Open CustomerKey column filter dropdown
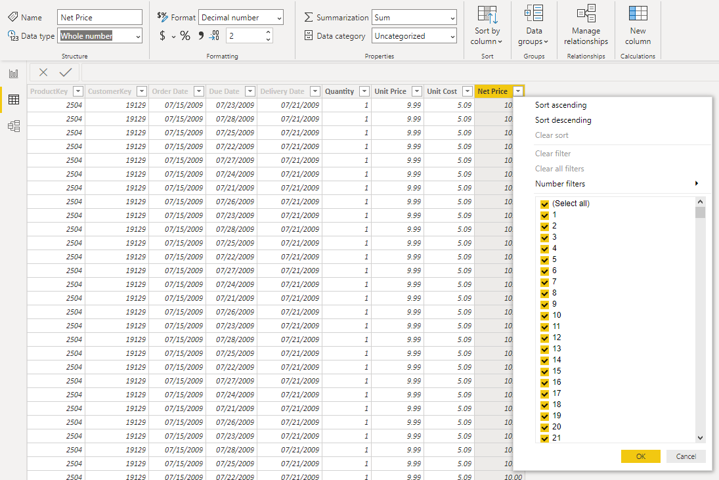The image size is (719, 480). [x=142, y=91]
